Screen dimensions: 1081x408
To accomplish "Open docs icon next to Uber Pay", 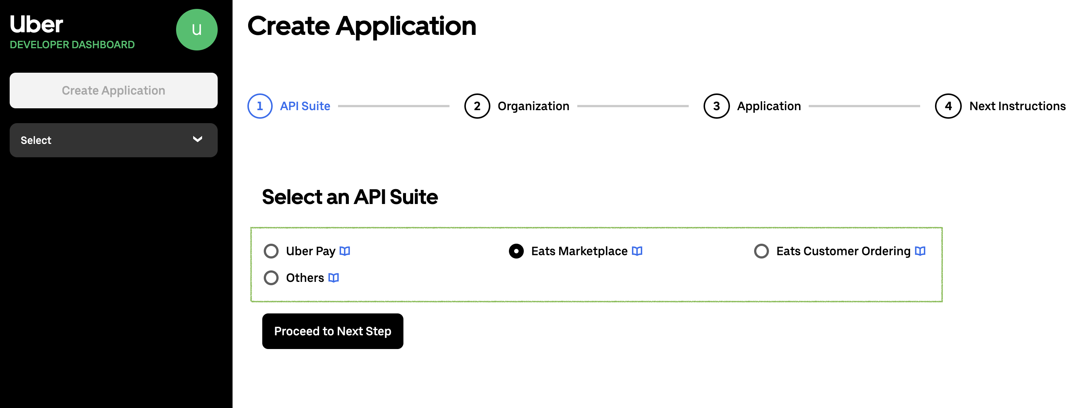I will click(x=344, y=251).
